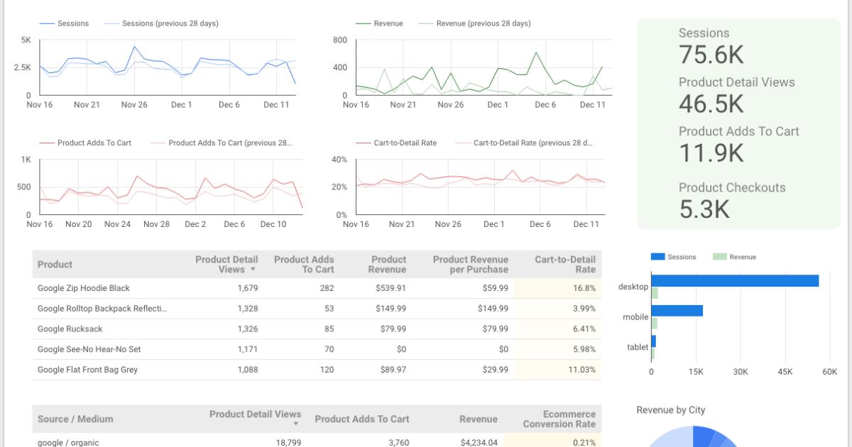Click the green Revenue swatch in bar chart legend
This screenshot has width=852, height=447.
point(719,256)
